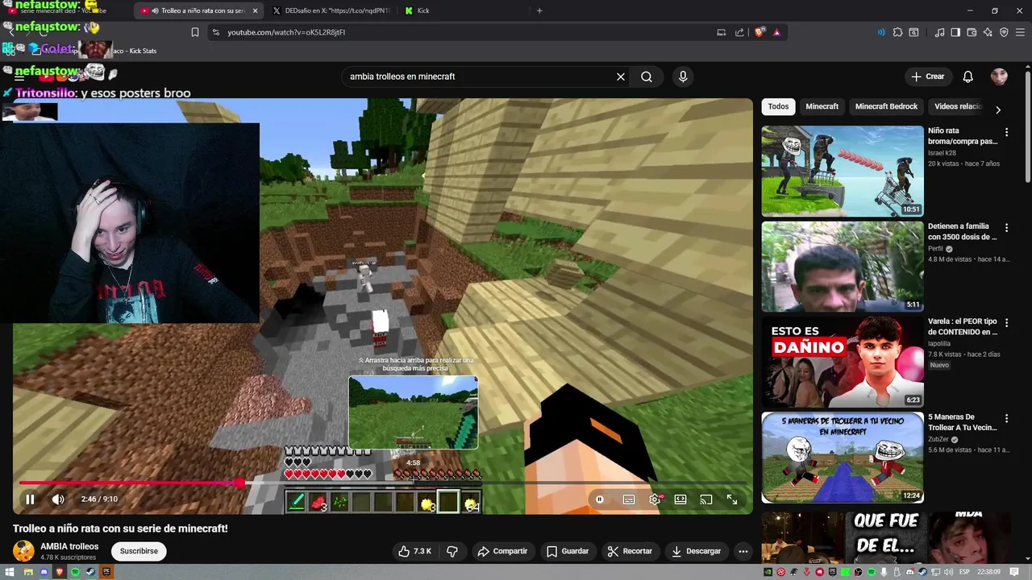
Task: Open a new browser tab plus button
Action: 539,10
